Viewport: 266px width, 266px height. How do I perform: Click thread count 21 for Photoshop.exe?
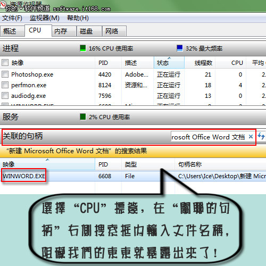(x=208, y=74)
